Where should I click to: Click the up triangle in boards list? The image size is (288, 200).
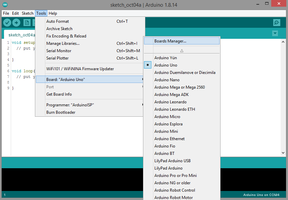click(182, 51)
